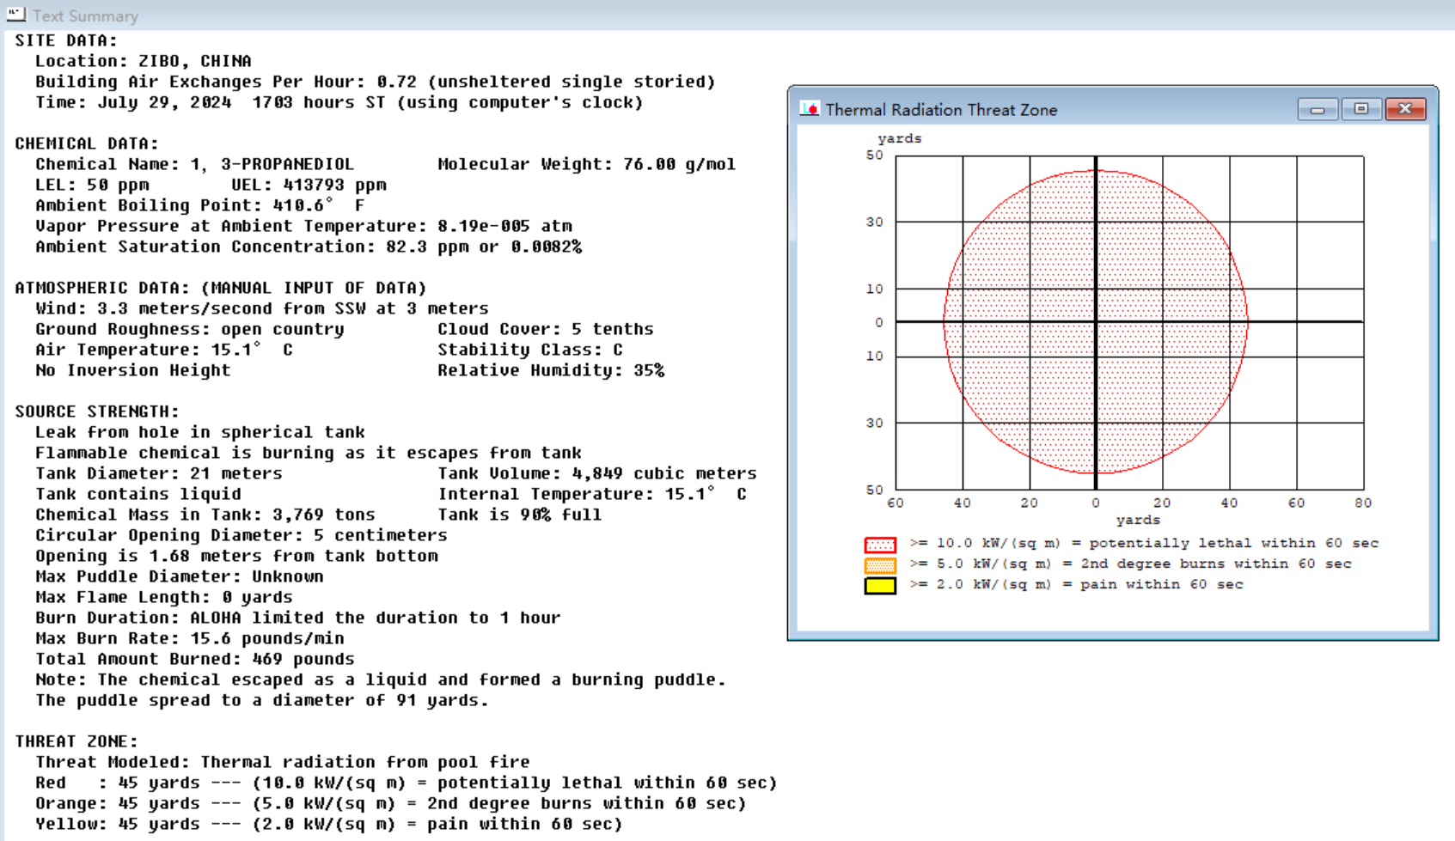Click the Text Summary window icon
This screenshot has width=1455, height=841.
click(x=15, y=15)
